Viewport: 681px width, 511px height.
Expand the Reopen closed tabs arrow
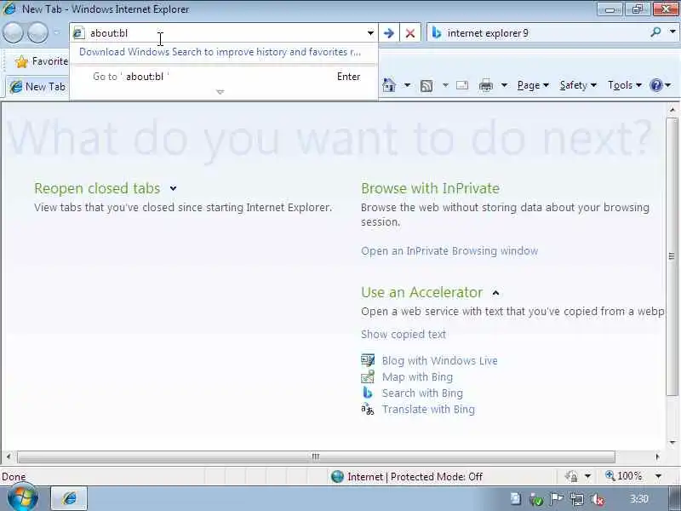pos(174,188)
